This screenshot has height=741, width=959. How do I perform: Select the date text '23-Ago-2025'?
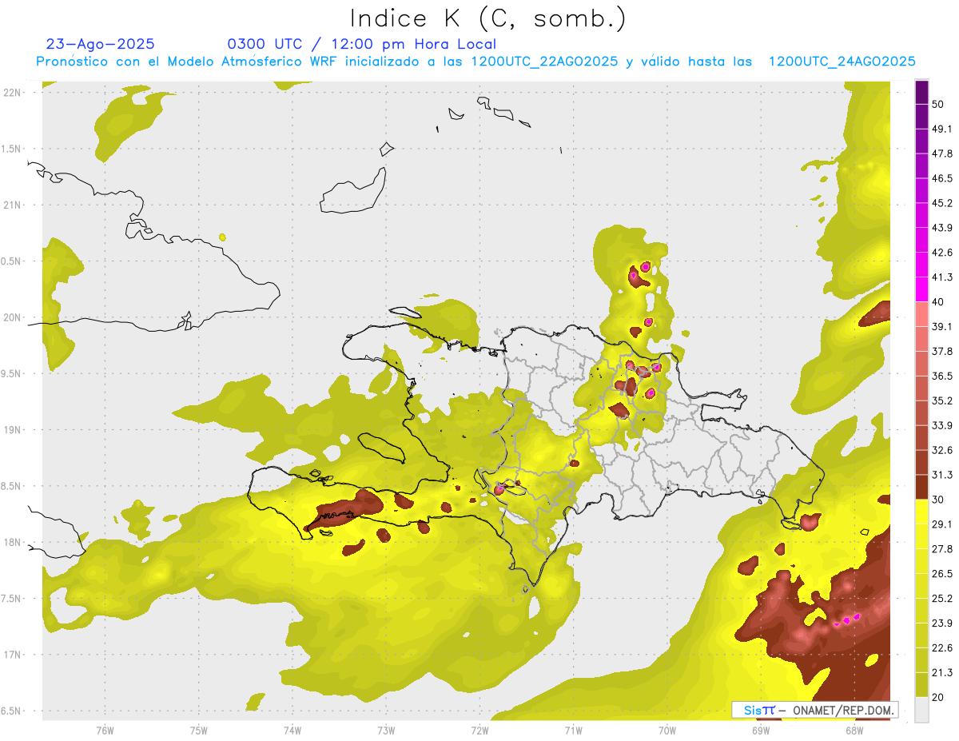(101, 44)
